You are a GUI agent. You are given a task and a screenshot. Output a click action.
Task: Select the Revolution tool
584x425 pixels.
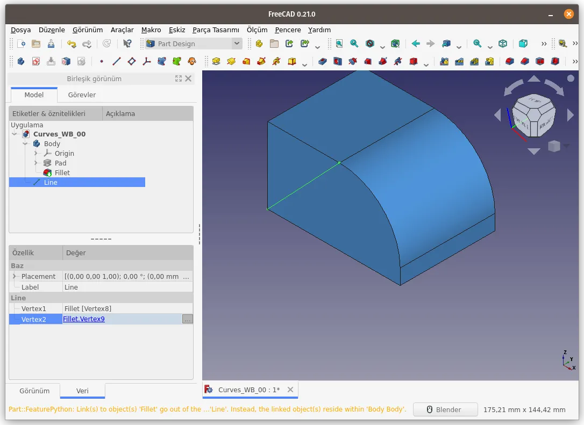(231, 61)
